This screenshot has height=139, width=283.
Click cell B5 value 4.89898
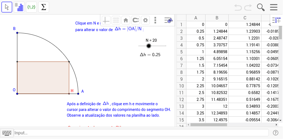(x=217, y=52)
